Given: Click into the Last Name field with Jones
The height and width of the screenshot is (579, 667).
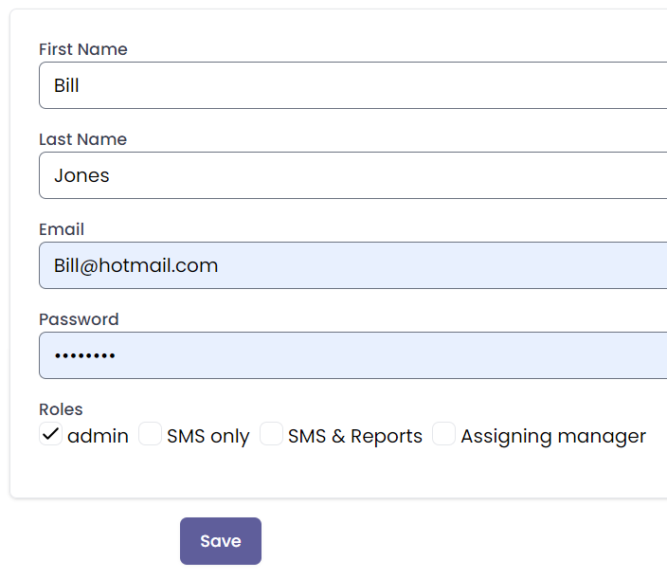Looking at the screenshot, I should click(352, 175).
